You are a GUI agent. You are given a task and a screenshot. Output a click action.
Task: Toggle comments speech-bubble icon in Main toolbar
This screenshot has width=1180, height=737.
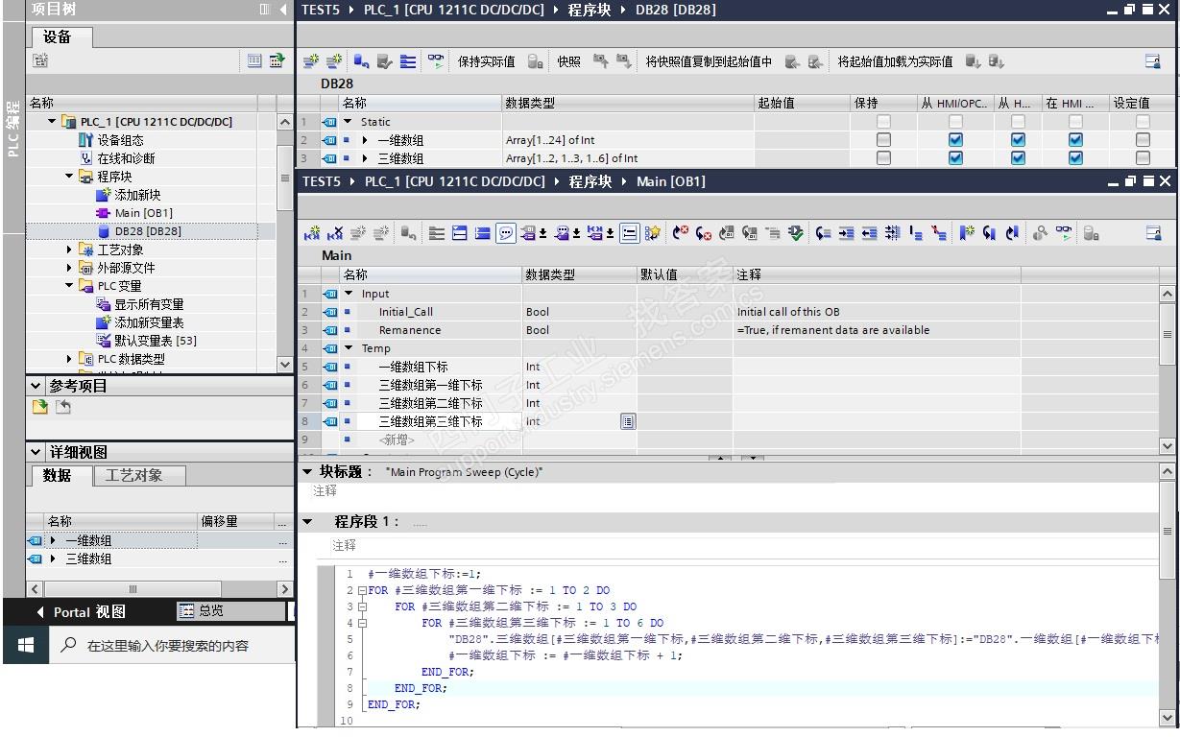pyautogui.click(x=505, y=232)
